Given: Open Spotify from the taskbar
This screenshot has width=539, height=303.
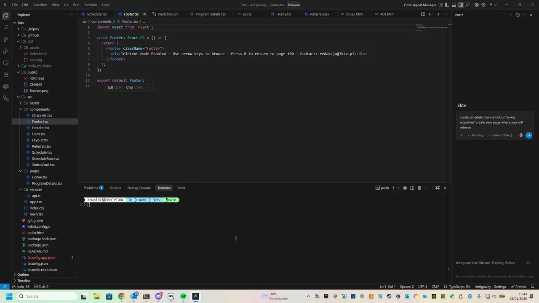Looking at the screenshot, I should tap(183, 296).
